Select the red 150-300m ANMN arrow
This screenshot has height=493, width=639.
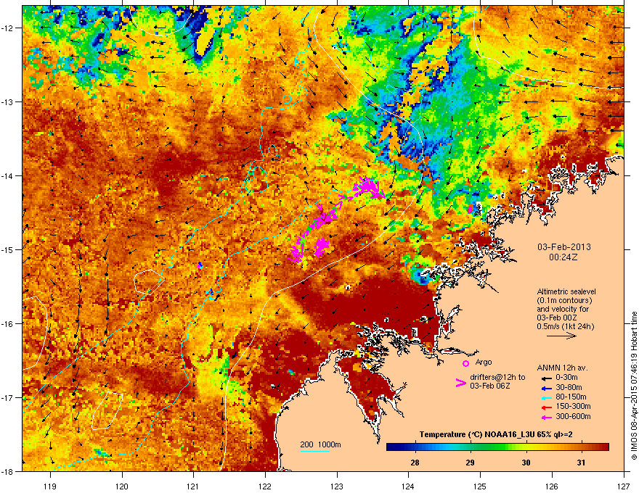[x=547, y=407]
